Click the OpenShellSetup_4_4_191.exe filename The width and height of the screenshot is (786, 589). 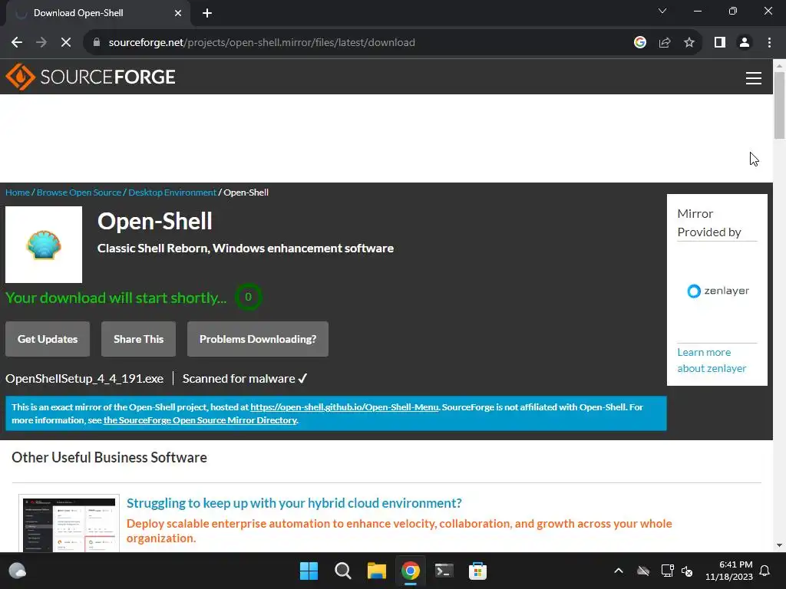coord(84,379)
